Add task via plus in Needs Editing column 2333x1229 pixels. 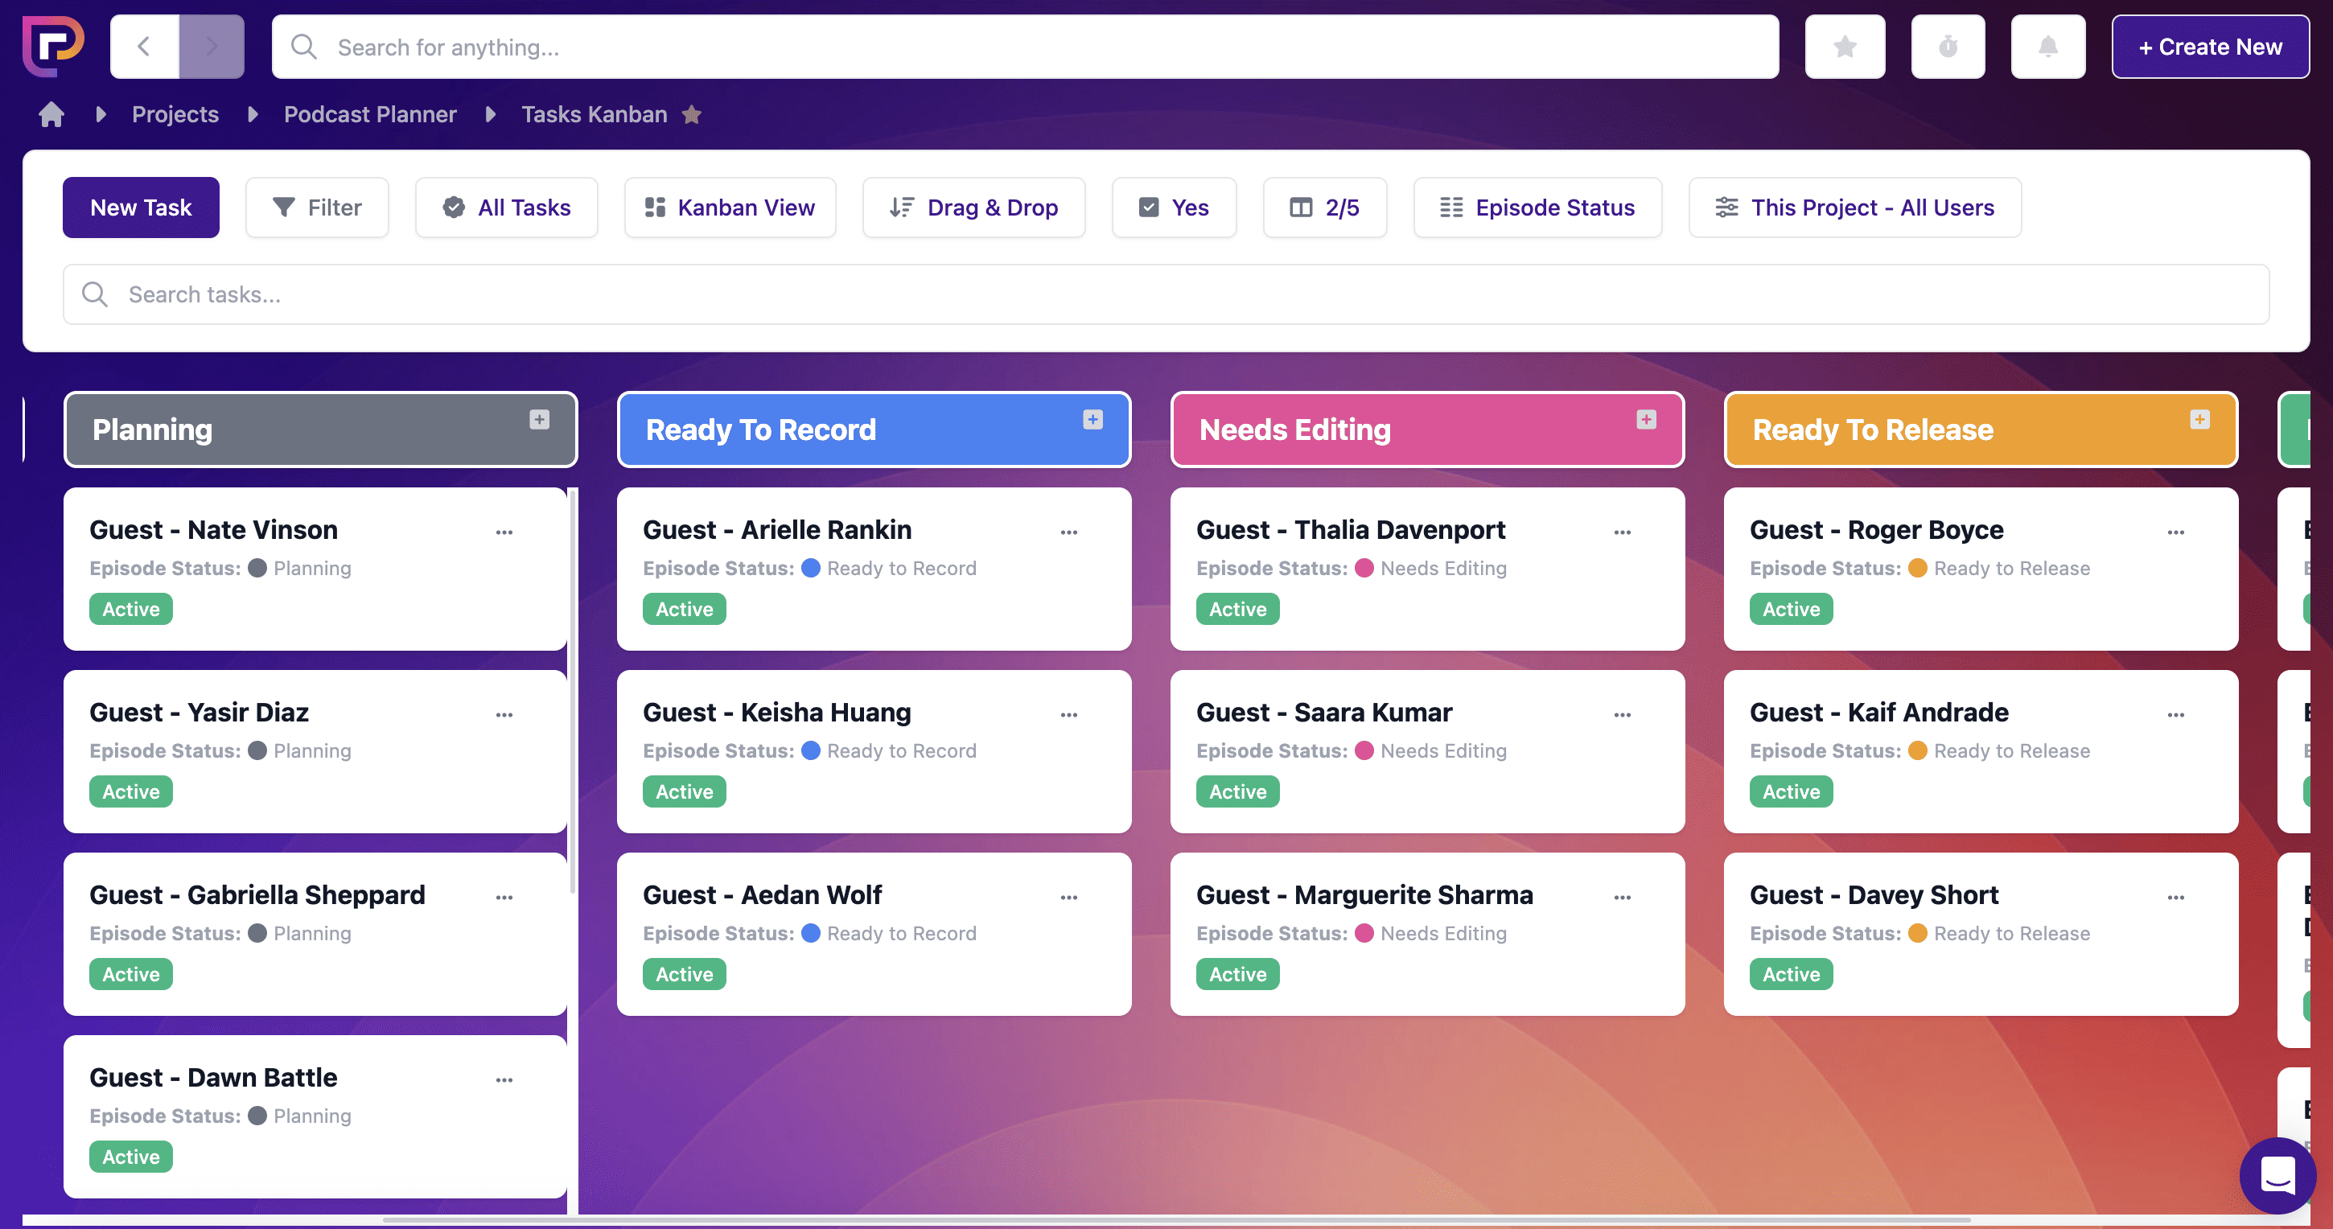(1646, 419)
